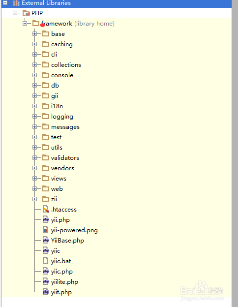
Task: Click the base folder icon
Action: pos(46,33)
